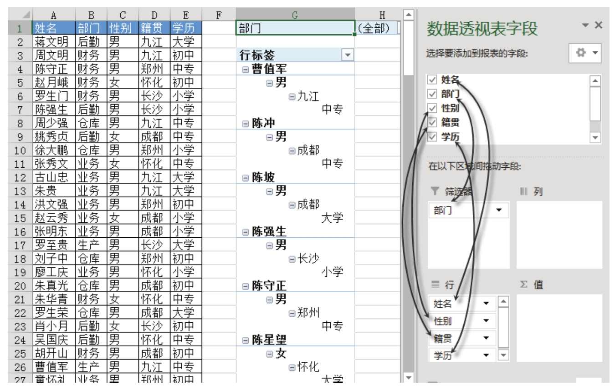Viewport: 615px width, 390px height.
Task: Select the 部门 filter cell G1
Action: pos(295,28)
